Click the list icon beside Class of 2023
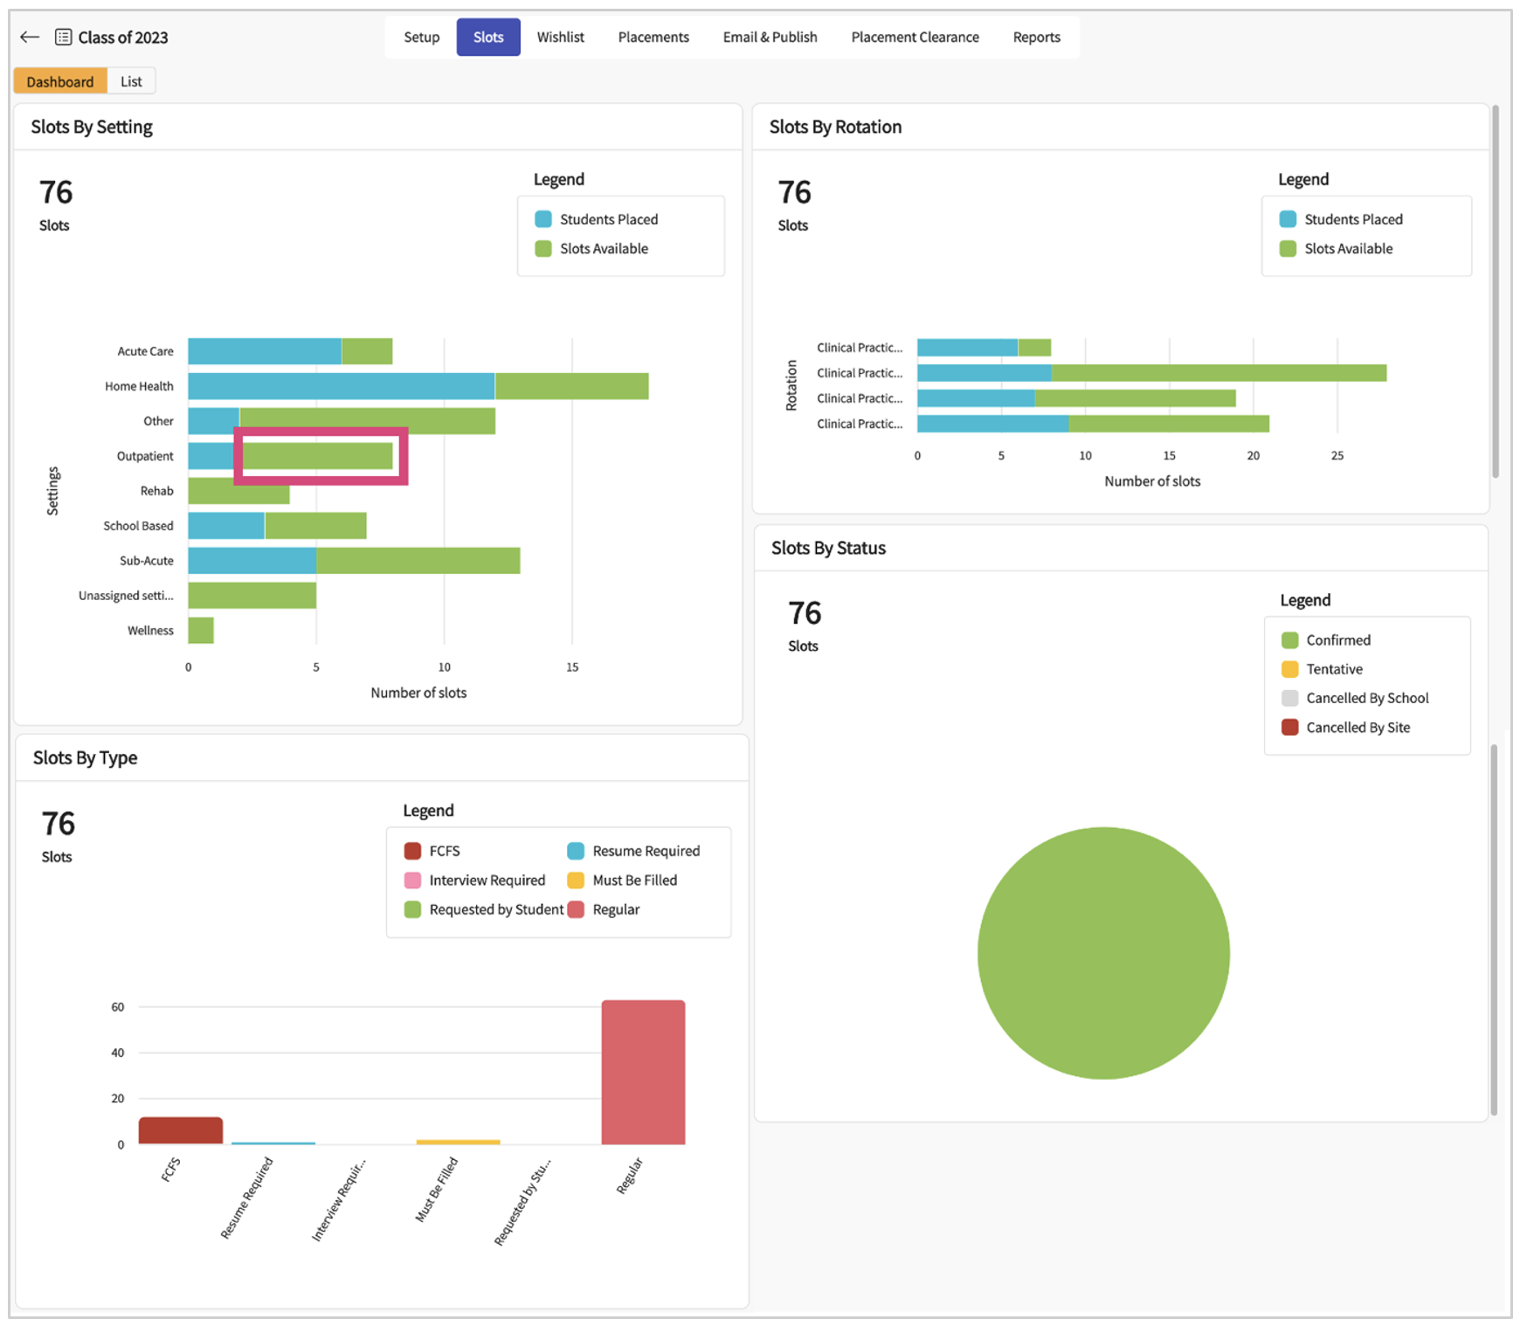Image resolution: width=1520 pixels, height=1326 pixels. point(64,37)
